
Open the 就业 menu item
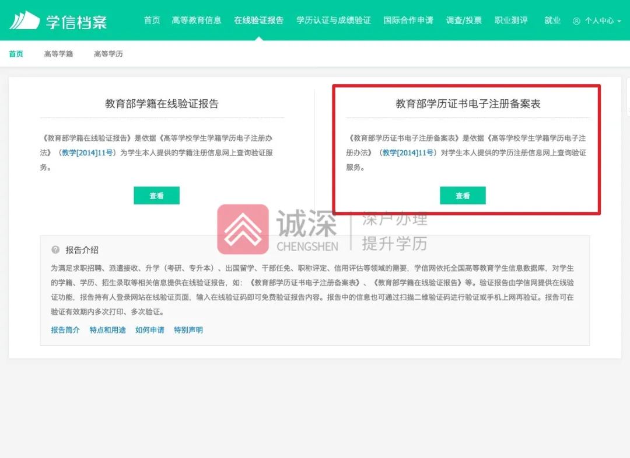[x=552, y=19]
